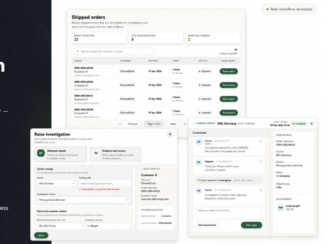Click the search magnifier icon in Shipped orders
This screenshot has height=244, width=326.
(x=78, y=51)
